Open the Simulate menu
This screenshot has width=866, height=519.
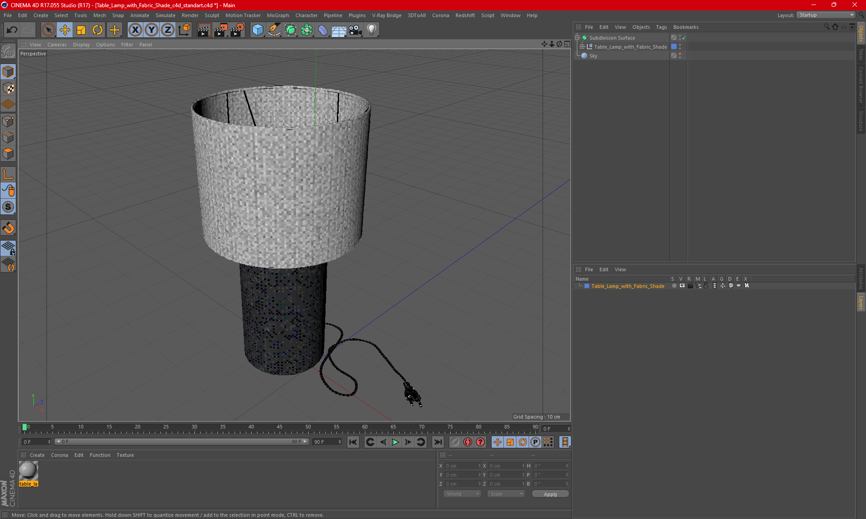166,15
